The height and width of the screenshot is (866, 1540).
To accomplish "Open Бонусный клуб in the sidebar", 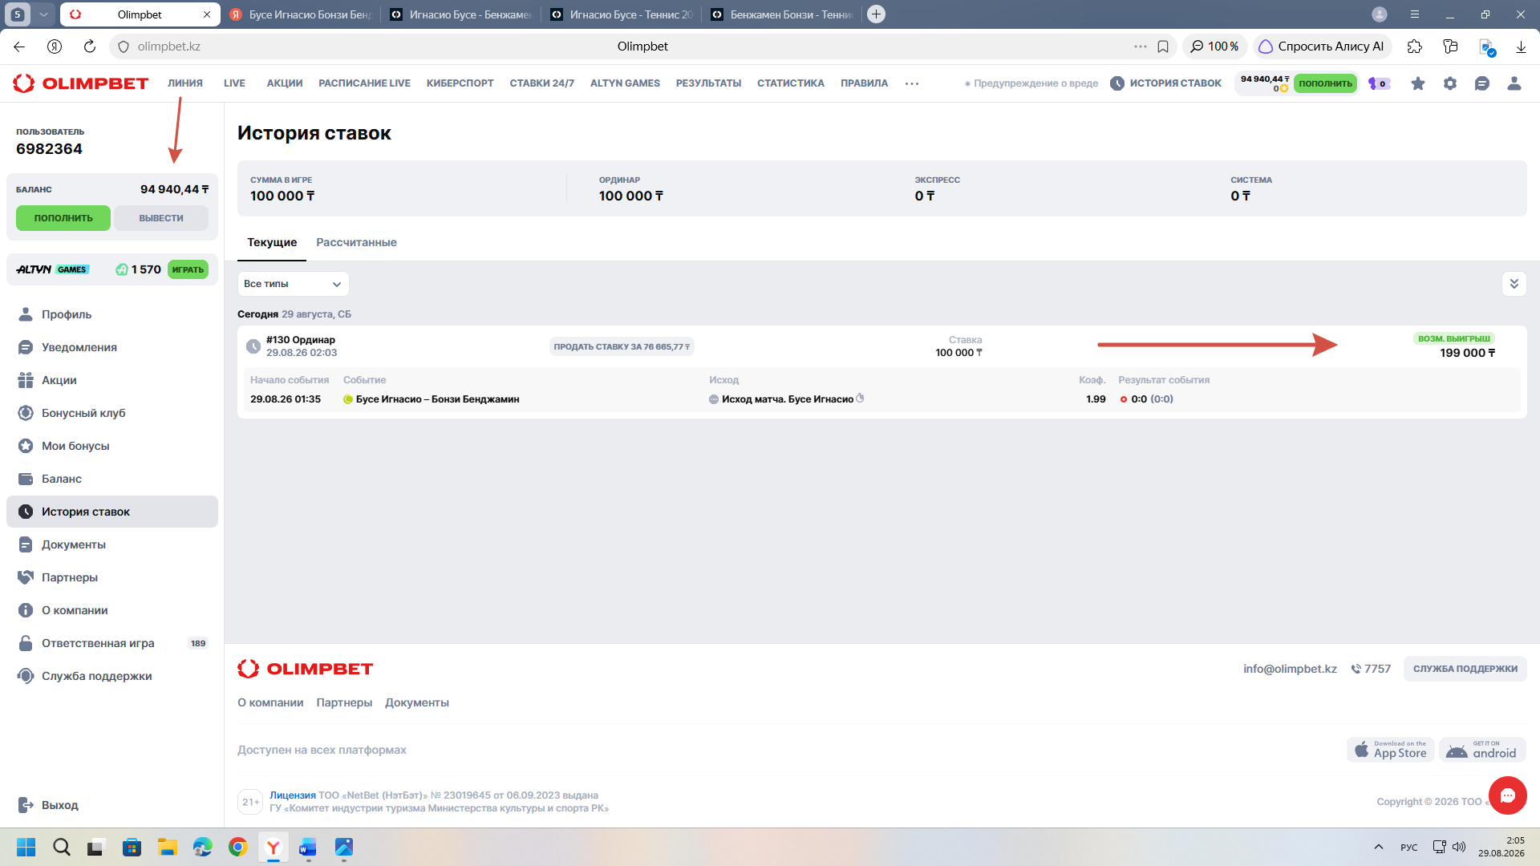I will tap(112, 413).
